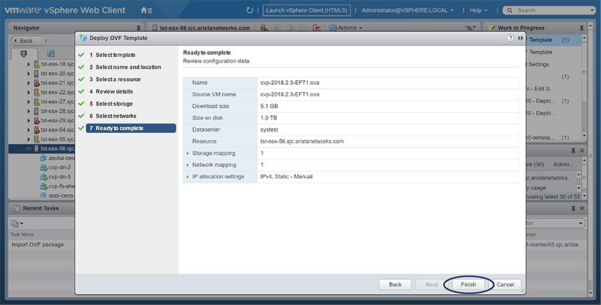Expand the tst-esx-18 tree node

coord(29,64)
